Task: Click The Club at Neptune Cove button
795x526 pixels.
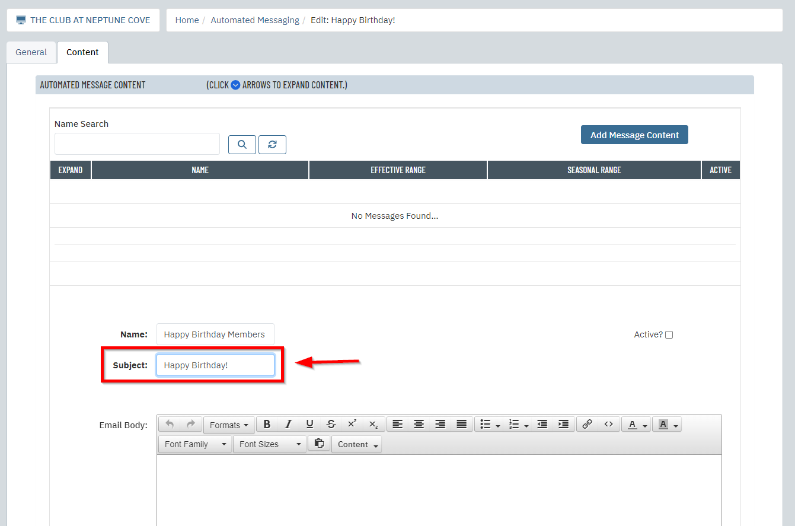Action: [83, 20]
